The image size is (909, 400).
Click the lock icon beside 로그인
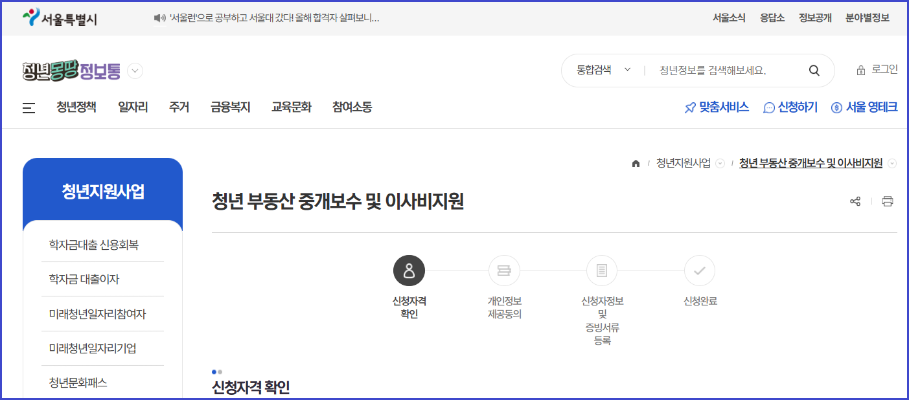click(860, 70)
